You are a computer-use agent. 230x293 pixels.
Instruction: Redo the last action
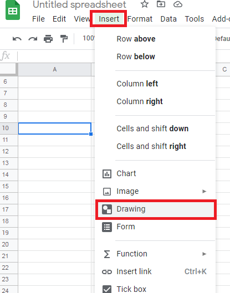(x=33, y=39)
